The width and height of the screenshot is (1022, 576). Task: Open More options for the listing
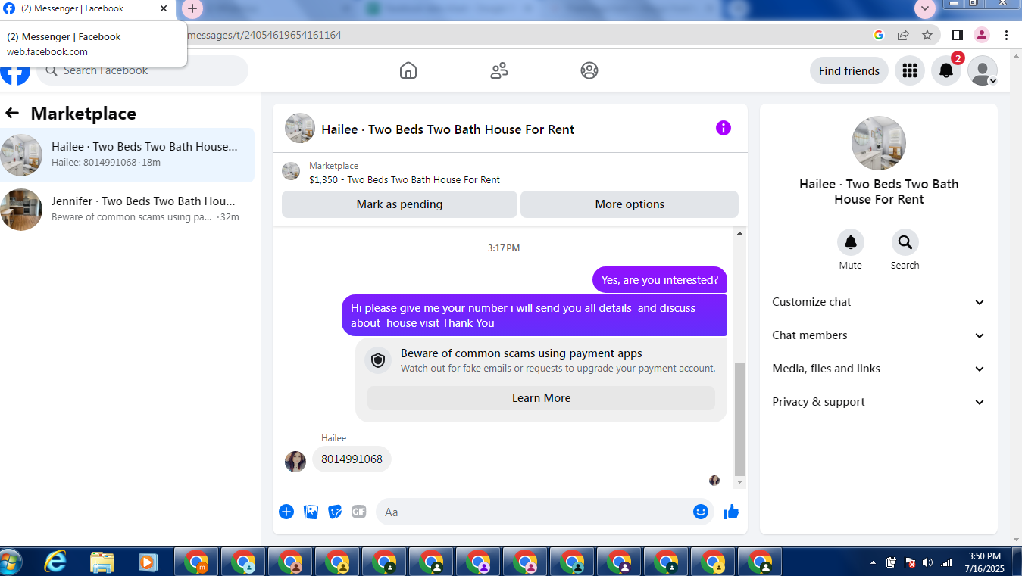630,204
